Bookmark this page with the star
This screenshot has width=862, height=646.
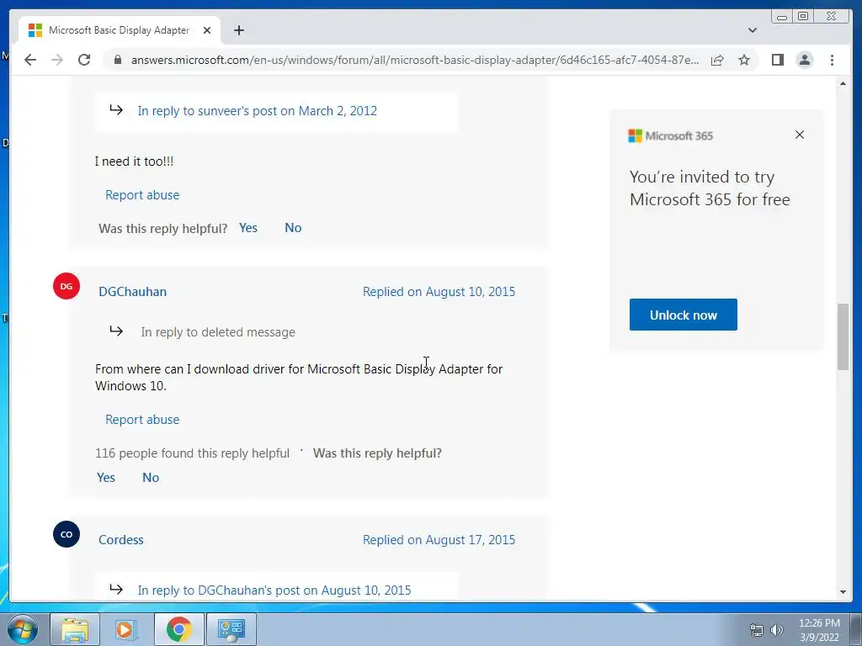[x=744, y=60]
